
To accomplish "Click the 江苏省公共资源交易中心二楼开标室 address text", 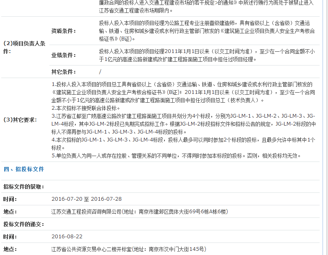I will pos(128,249).
